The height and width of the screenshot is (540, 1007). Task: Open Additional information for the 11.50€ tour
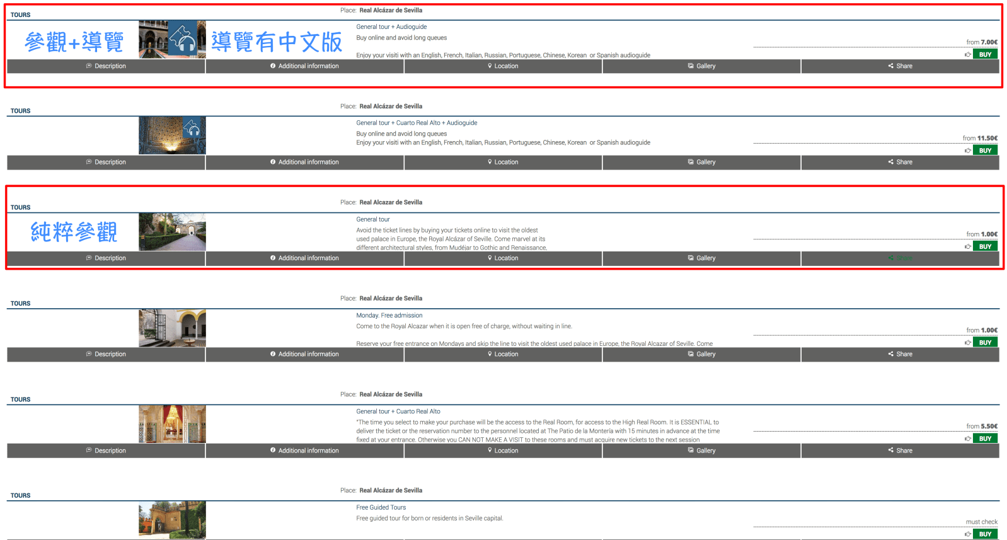[x=304, y=163]
